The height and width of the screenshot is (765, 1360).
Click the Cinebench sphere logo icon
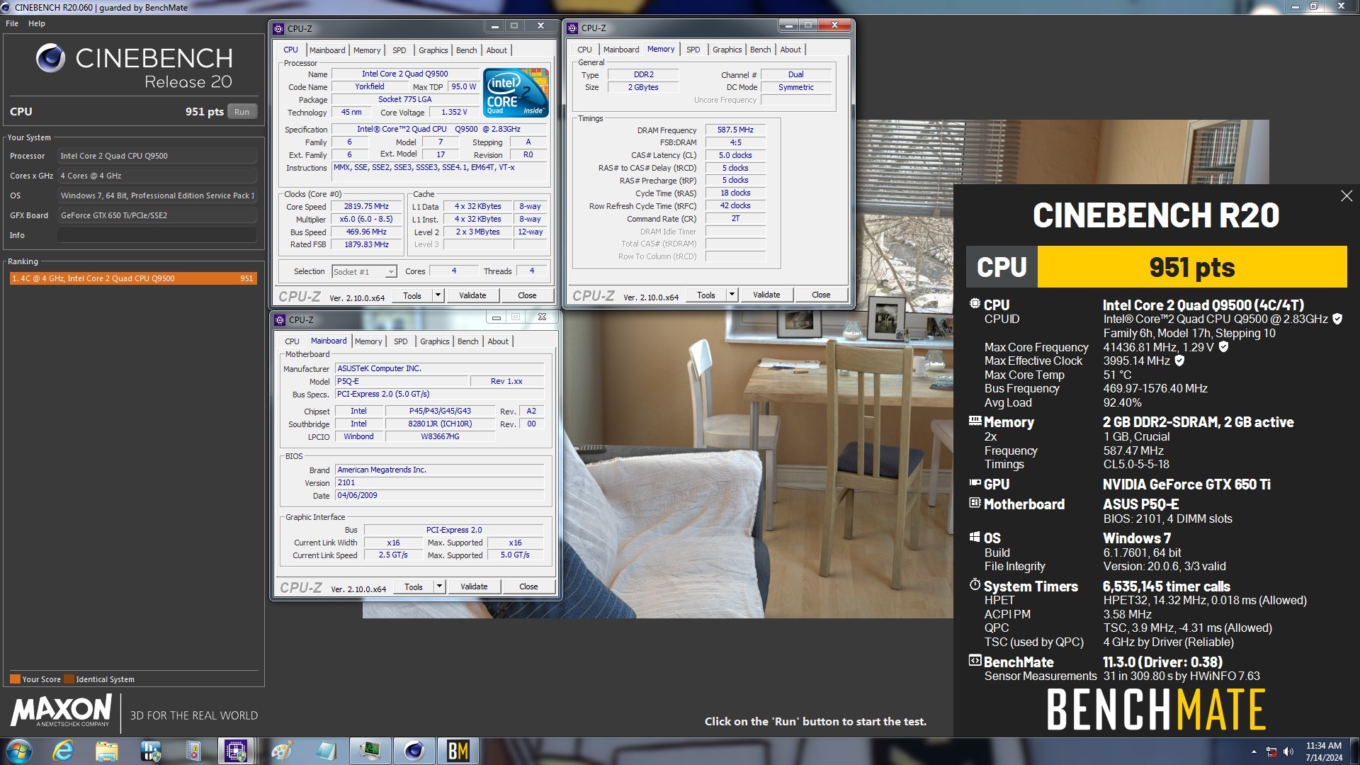50,58
